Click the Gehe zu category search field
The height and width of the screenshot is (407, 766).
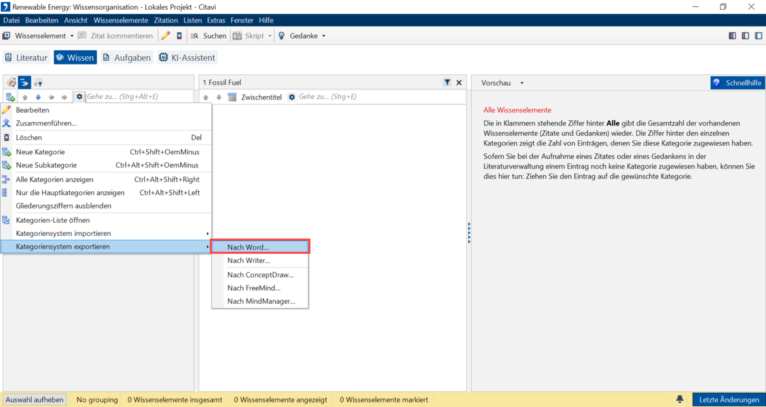pos(136,97)
